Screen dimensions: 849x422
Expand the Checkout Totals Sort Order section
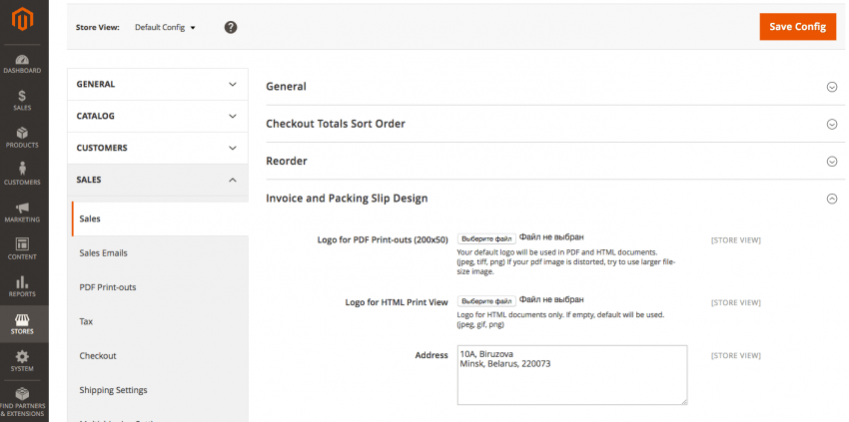pos(832,124)
